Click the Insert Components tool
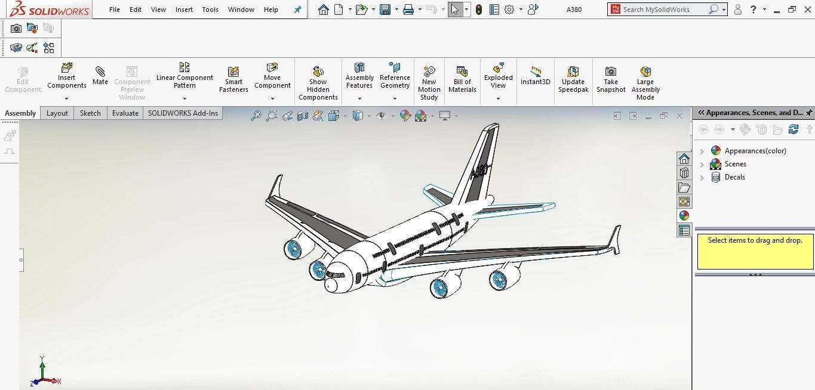Image resolution: width=815 pixels, height=390 pixels. (67, 76)
